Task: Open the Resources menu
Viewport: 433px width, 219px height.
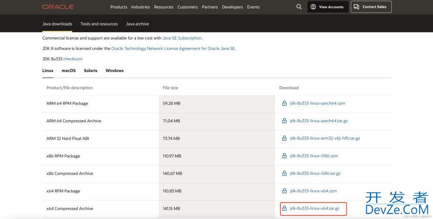Action: 164,7
